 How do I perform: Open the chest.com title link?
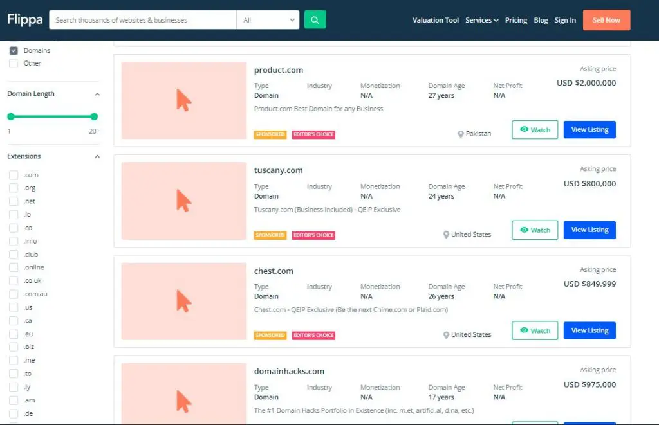point(274,271)
